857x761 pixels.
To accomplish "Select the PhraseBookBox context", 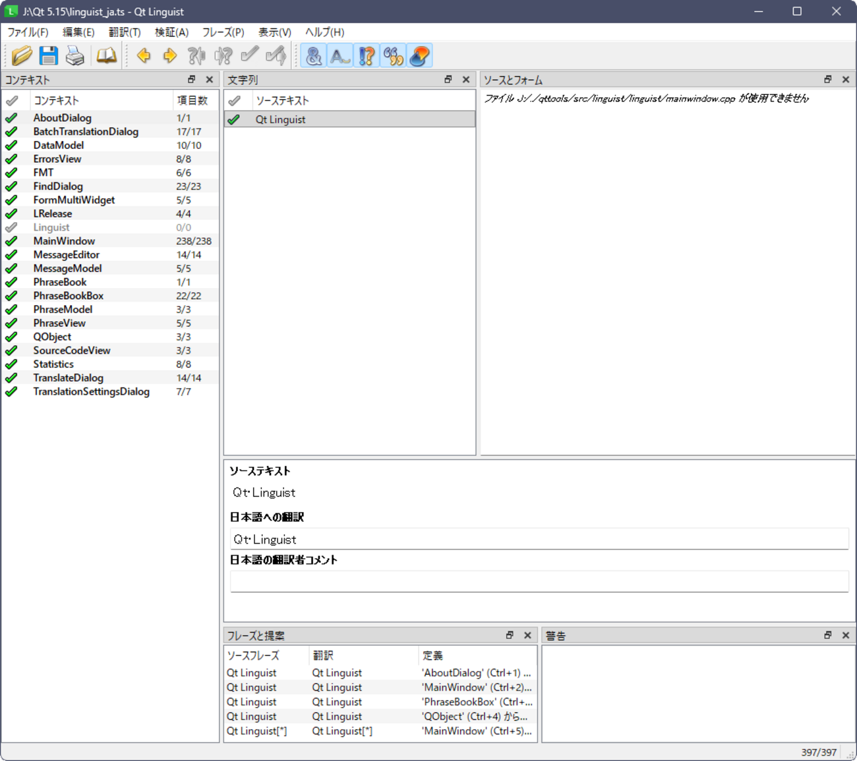I will 110,296.
